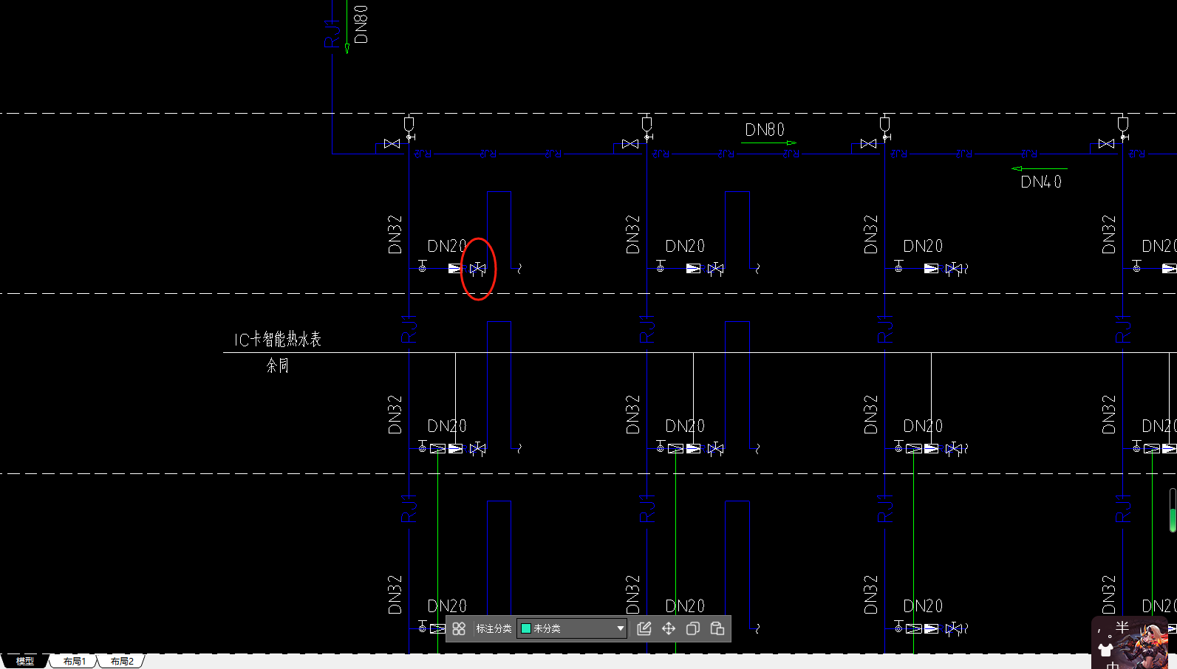Open the 未分类 category dropdown

572,628
